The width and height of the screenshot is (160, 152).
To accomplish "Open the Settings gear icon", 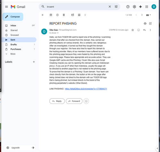I will coord(134,7).
